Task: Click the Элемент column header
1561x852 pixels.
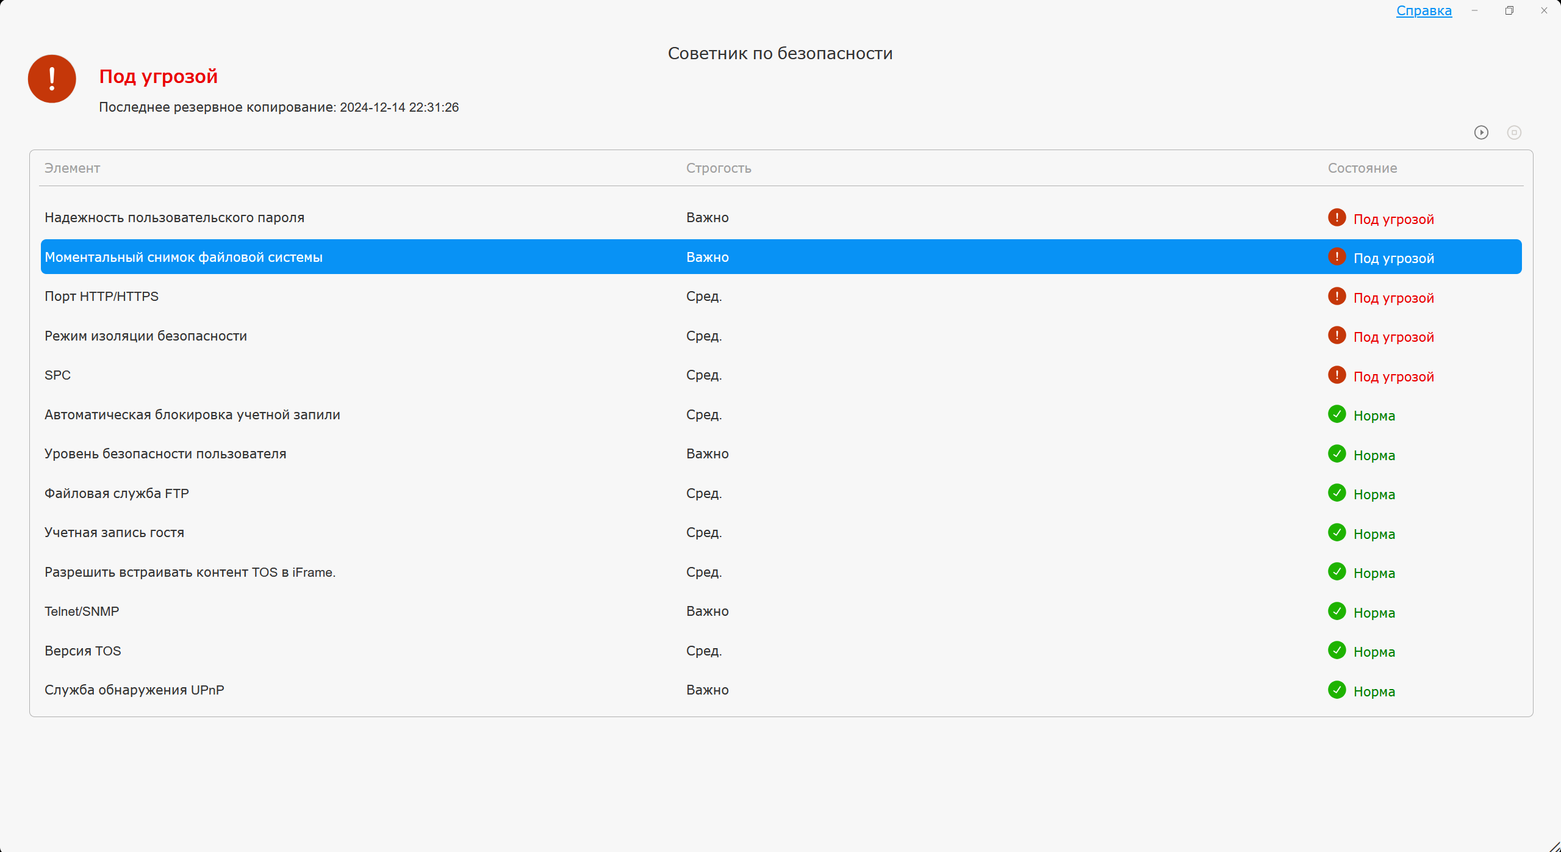Action: 72,168
